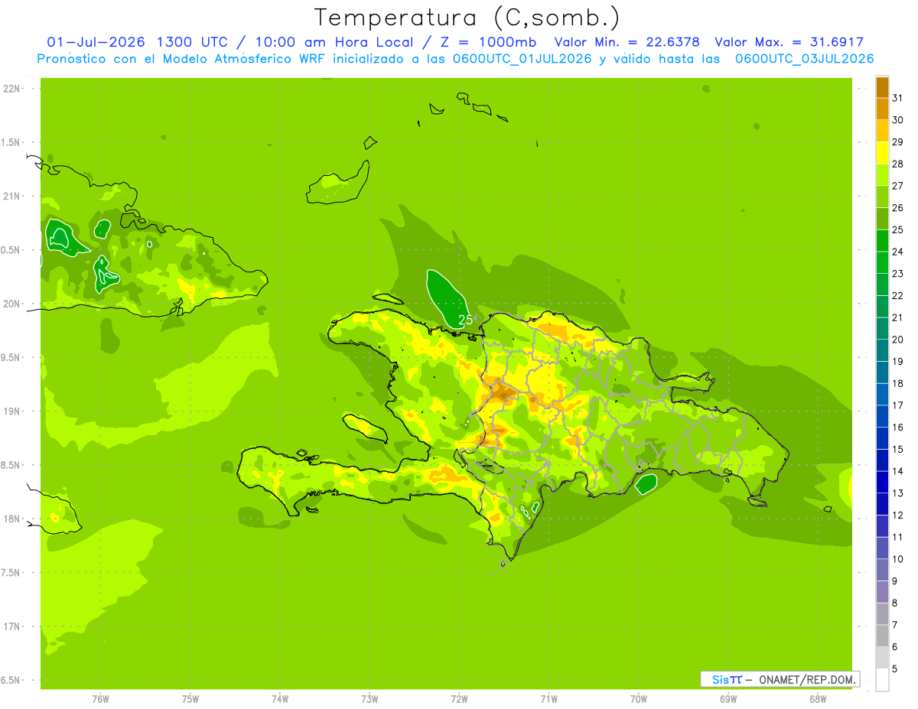Click the dark green cold spot over western Cuba
The image size is (918, 709).
pos(64,237)
